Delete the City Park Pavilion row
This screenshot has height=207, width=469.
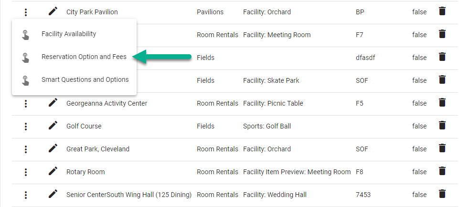(442, 11)
